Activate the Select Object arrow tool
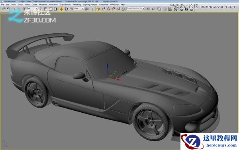This screenshot has width=239, height=150. tap(41, 9)
